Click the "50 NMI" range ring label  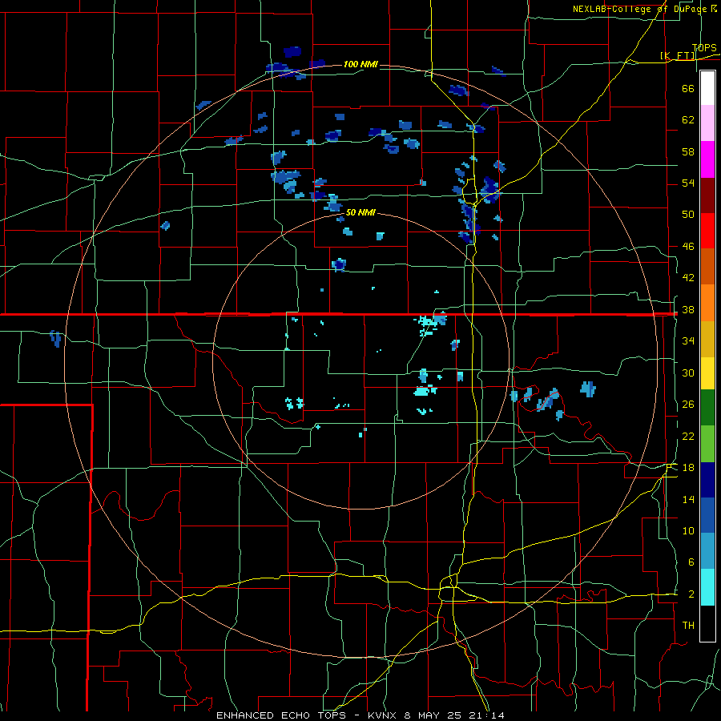click(x=360, y=212)
